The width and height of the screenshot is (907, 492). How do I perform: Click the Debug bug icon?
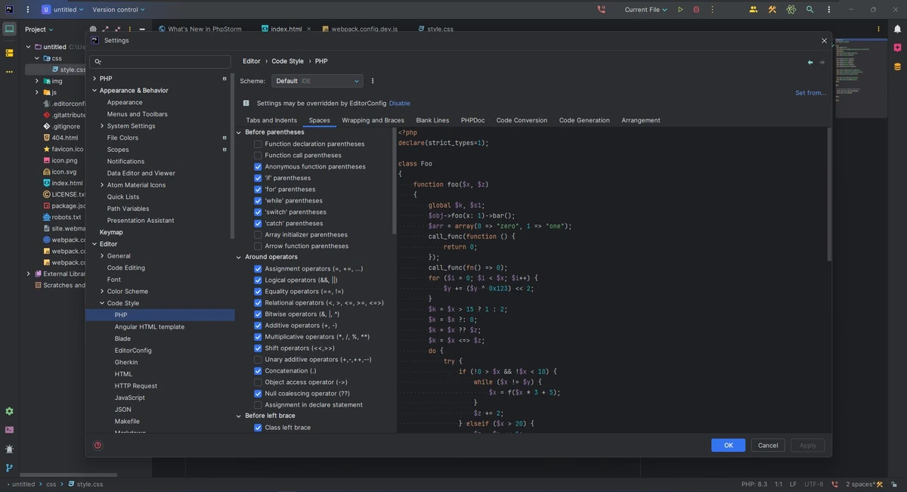click(x=696, y=10)
